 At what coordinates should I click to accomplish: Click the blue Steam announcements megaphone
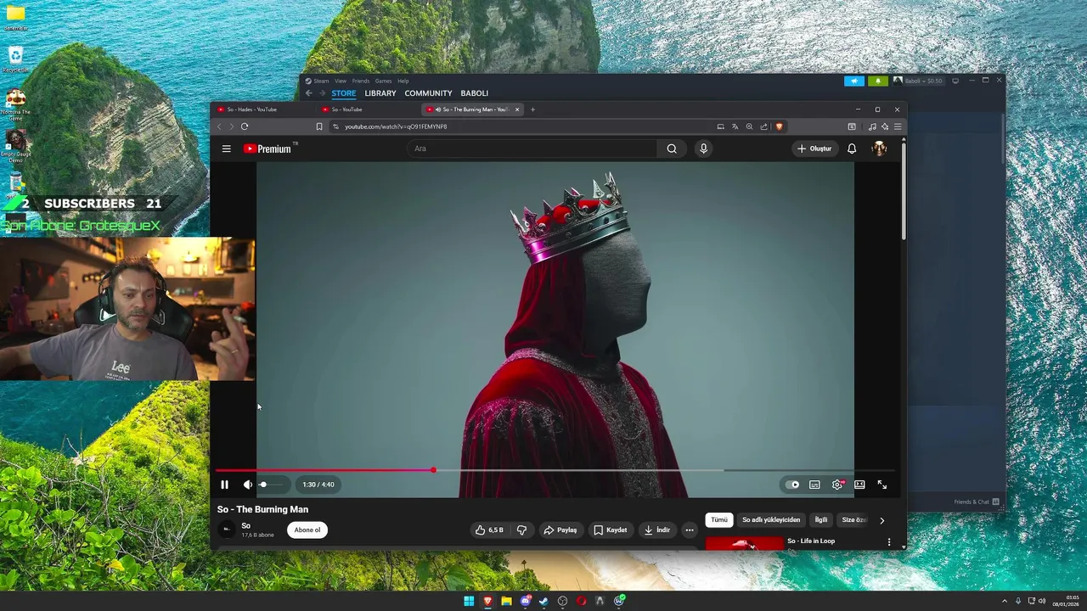854,81
